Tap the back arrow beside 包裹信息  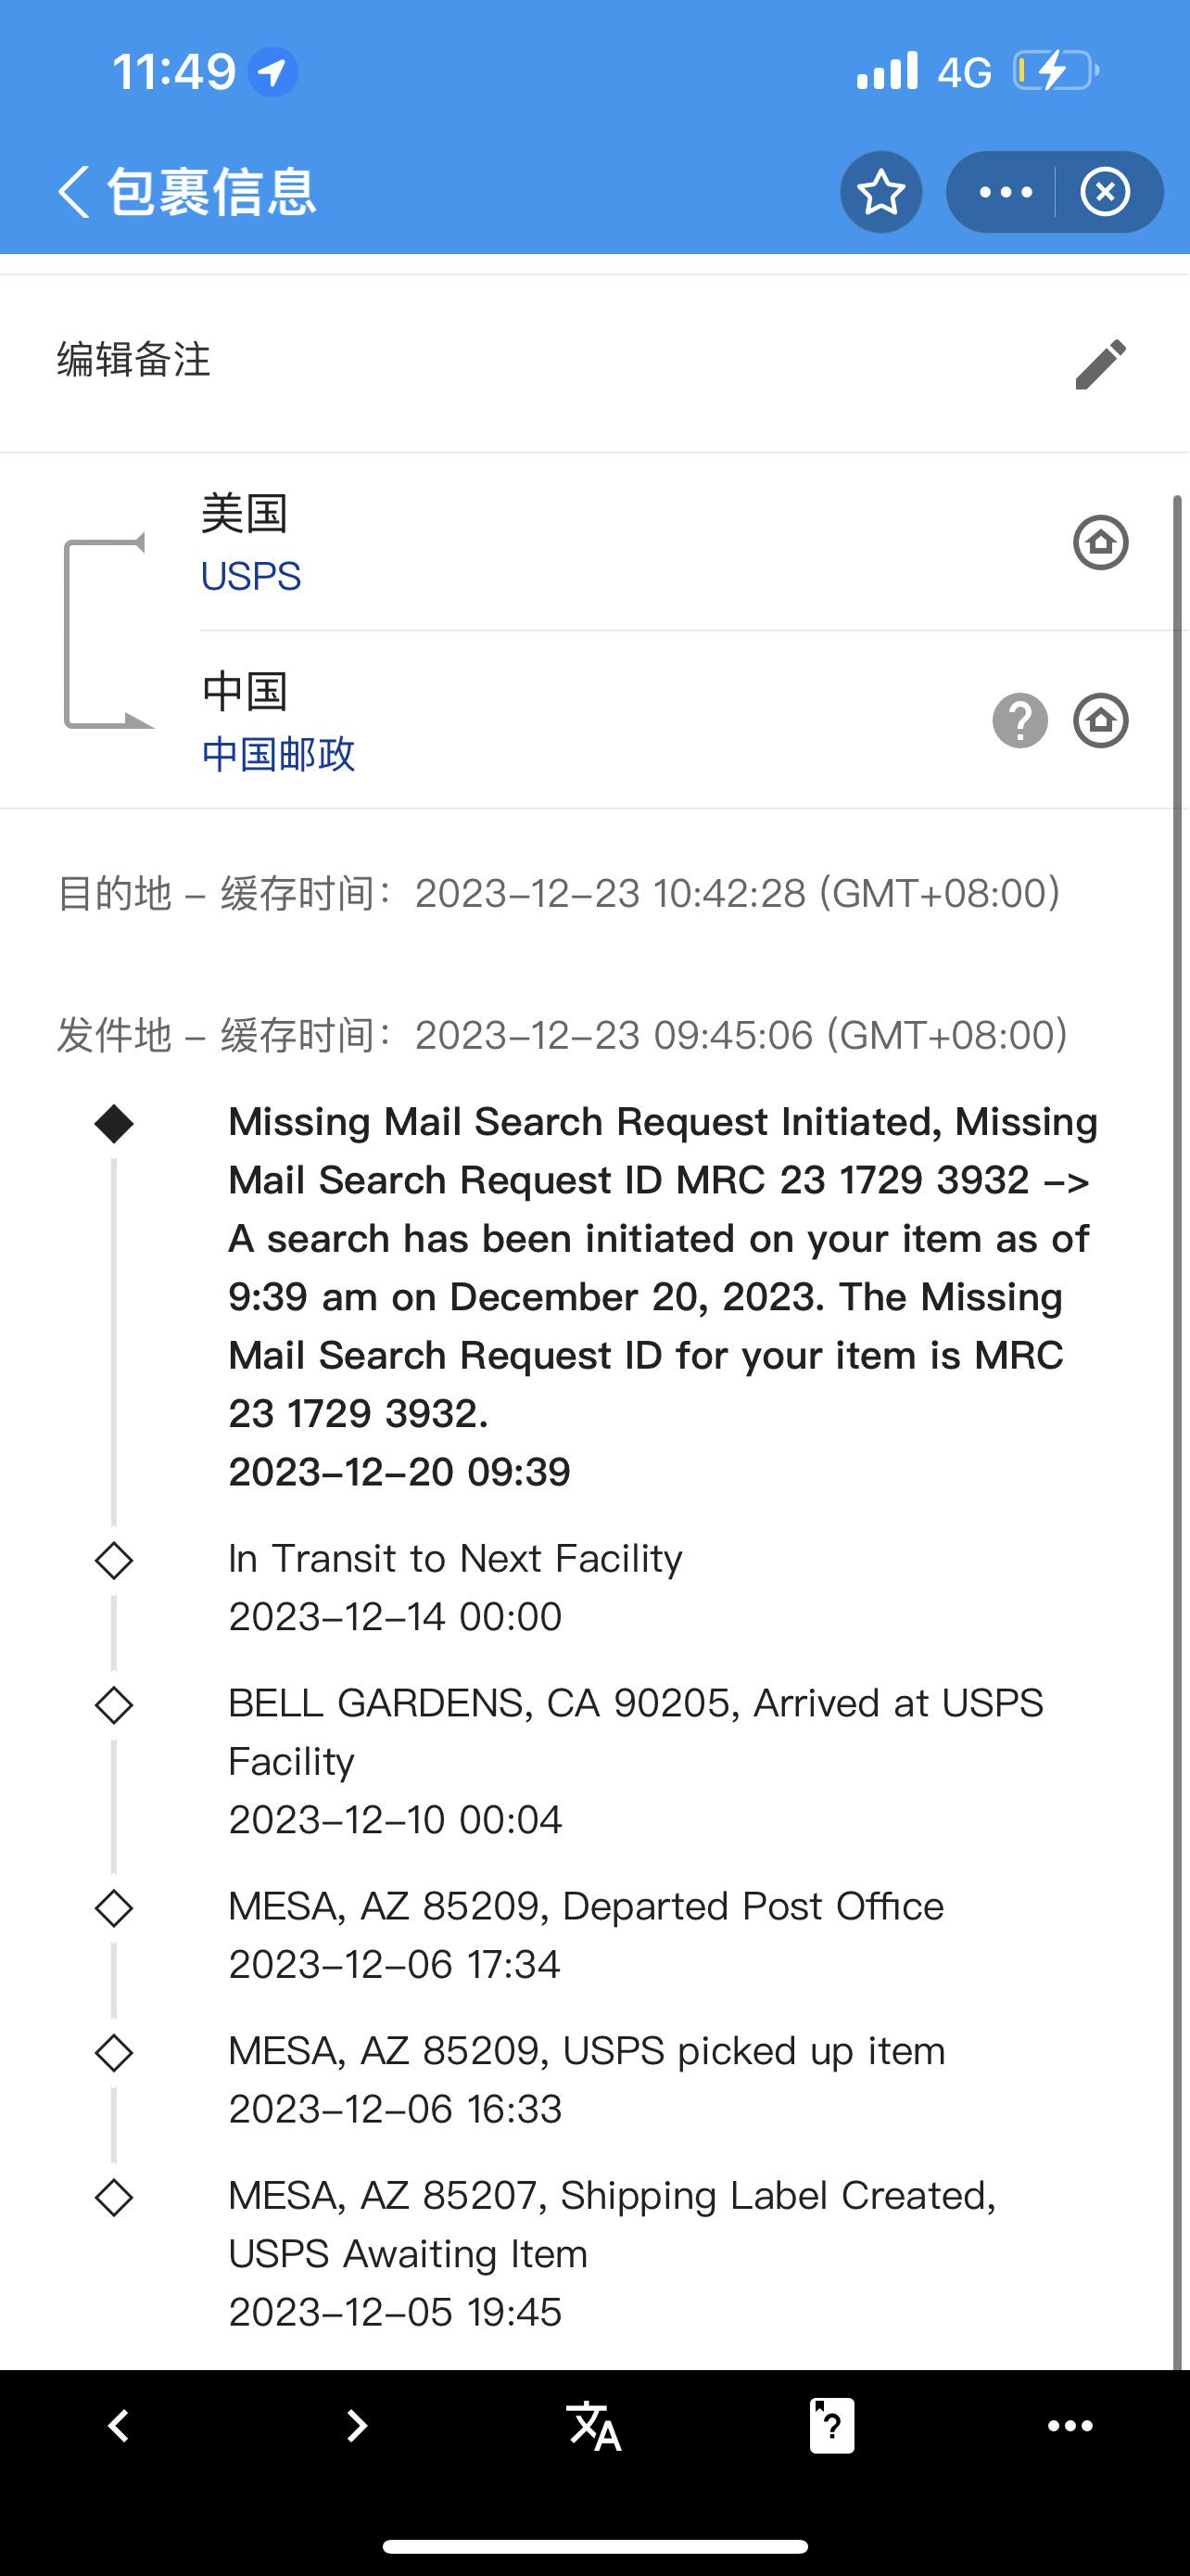(x=72, y=191)
